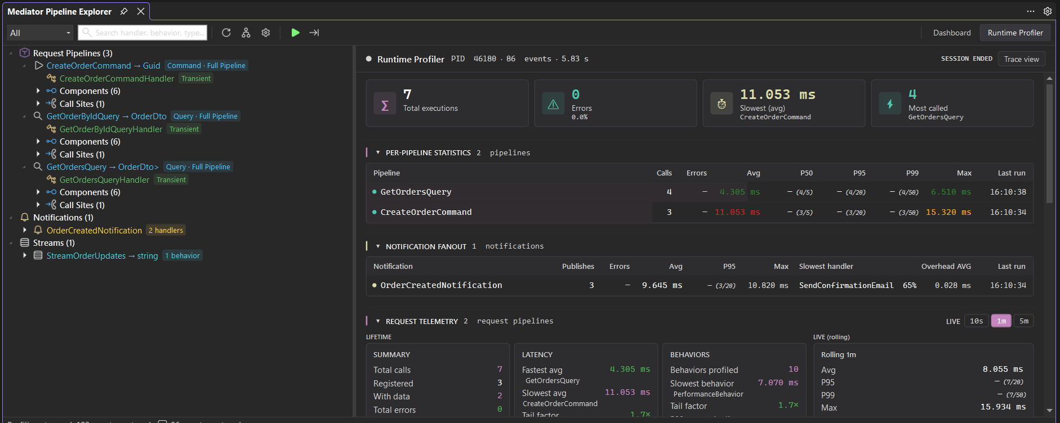Click the profiler panel vertical scrollbar thumb

coord(1049,143)
